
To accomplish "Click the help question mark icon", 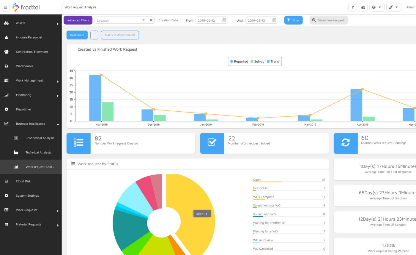I will click(352, 7).
